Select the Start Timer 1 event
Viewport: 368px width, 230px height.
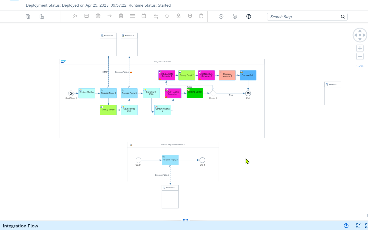[71, 93]
